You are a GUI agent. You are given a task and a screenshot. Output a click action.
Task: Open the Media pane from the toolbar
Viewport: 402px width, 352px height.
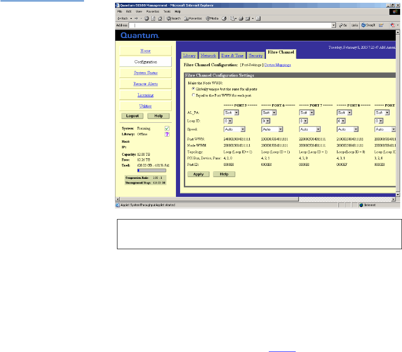[x=212, y=19]
